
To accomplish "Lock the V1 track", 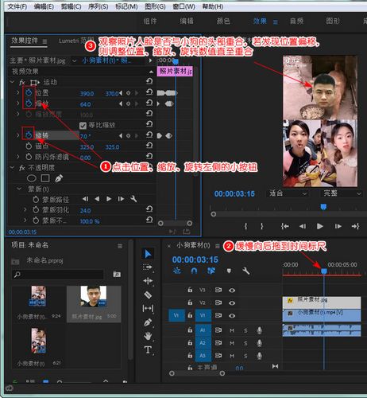I will tap(190, 315).
